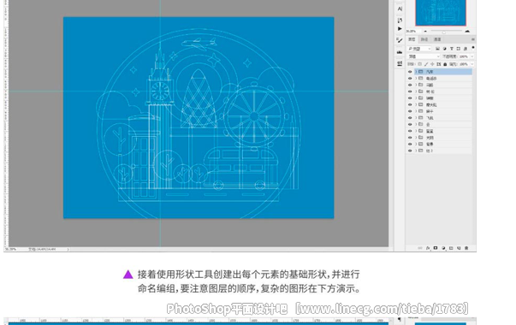The image size is (516, 325).
Task: Click the lock all padlock icon
Action: point(445,64)
